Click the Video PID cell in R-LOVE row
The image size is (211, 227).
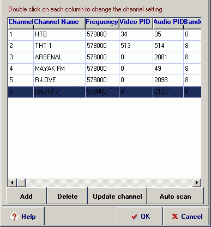[x=136, y=80]
